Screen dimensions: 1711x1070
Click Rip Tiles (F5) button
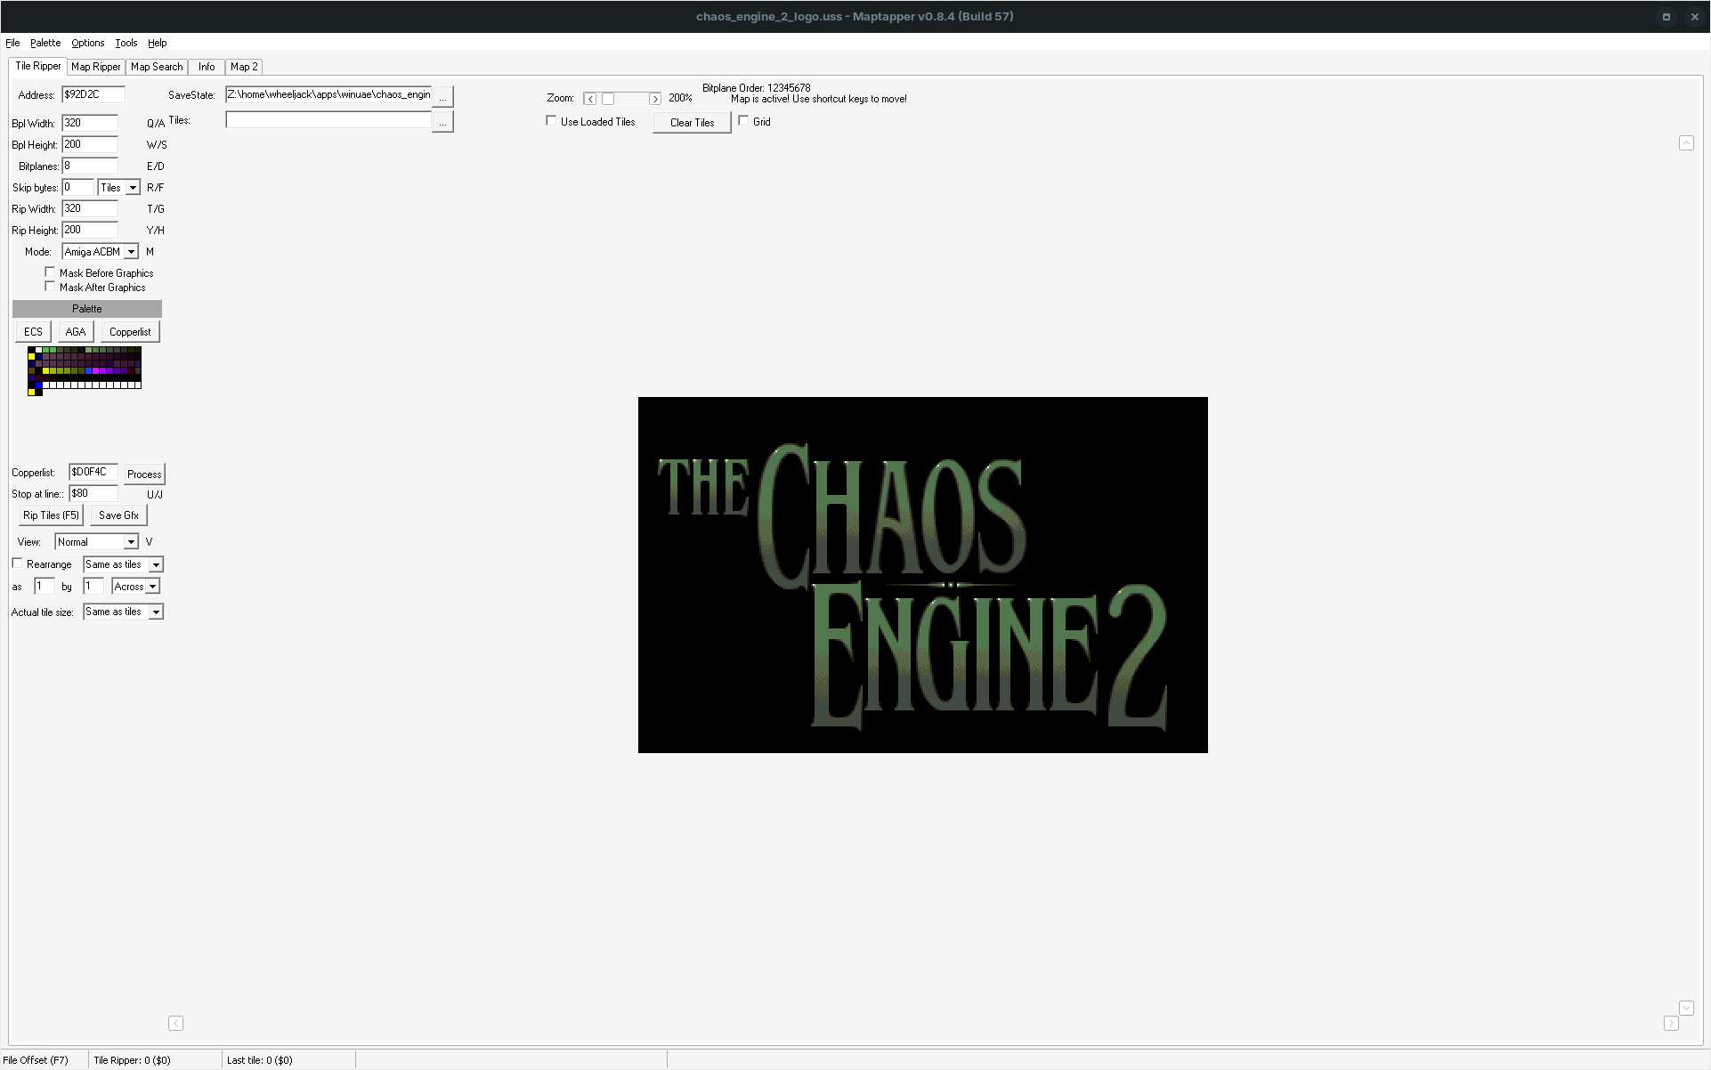(x=51, y=515)
